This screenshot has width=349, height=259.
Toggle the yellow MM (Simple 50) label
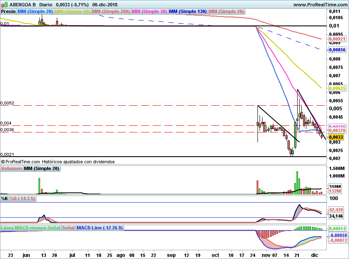tap(72, 11)
